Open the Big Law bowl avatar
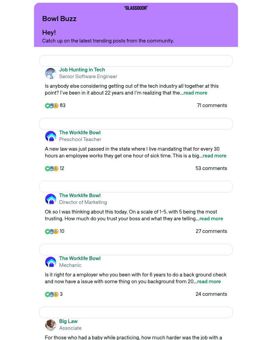 (x=51, y=325)
